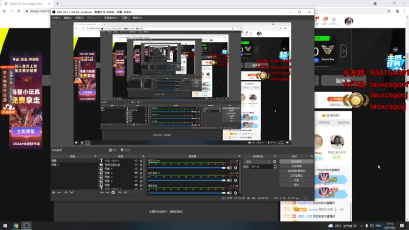The width and height of the screenshot is (409, 230).
Task: Toggle visibility of 图像 2 source
Action: click(136, 181)
